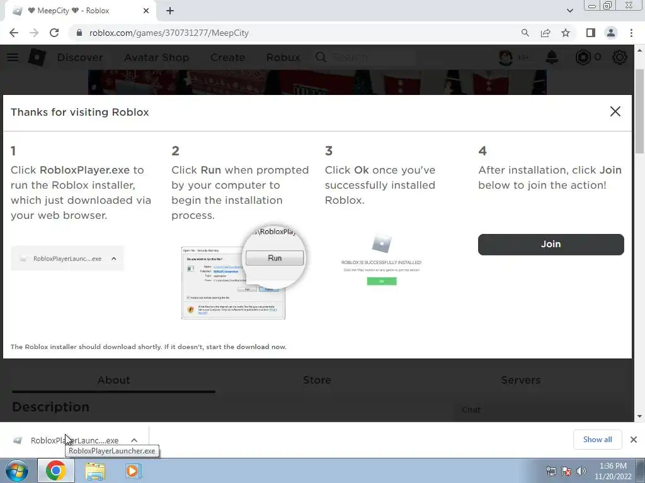Image resolution: width=645 pixels, height=483 pixels.
Task: Open the Discover menu item
Action: (80, 57)
